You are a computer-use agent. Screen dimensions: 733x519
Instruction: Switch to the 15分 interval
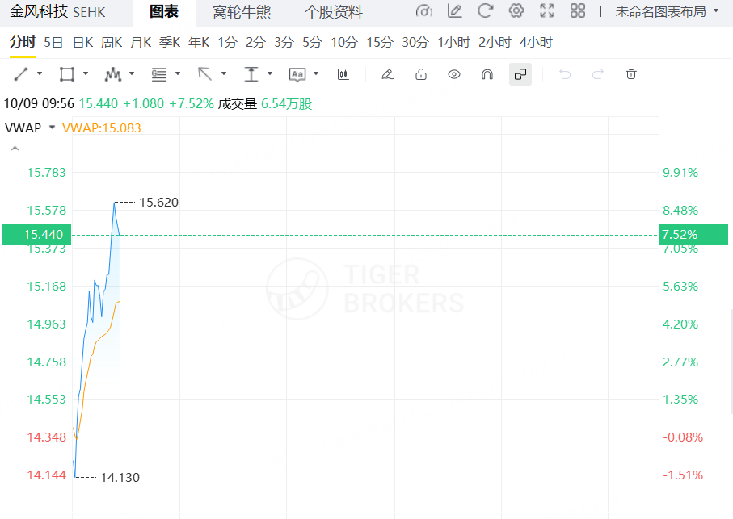click(380, 42)
